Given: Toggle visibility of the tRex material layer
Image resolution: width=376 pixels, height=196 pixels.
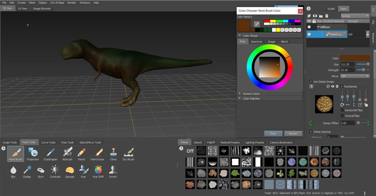Looking at the screenshot, I should tap(309, 21).
